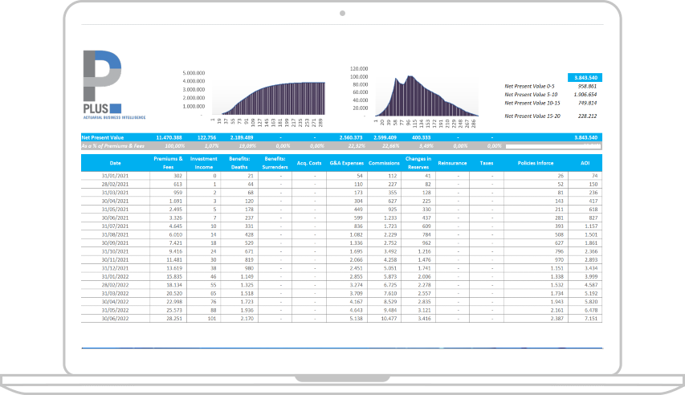Select the date cell 31/01/2021
The height and width of the screenshot is (395, 685).
[x=116, y=176]
